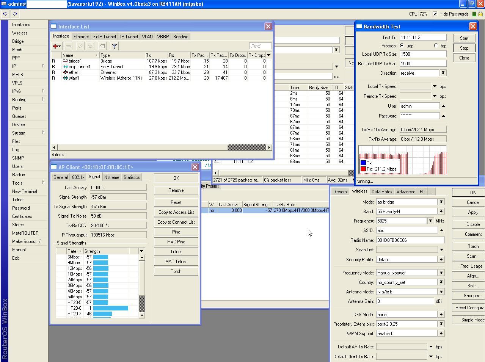Remove interface with the minus icon
This screenshot has height=362, width=485.
pyautogui.click(x=68, y=46)
